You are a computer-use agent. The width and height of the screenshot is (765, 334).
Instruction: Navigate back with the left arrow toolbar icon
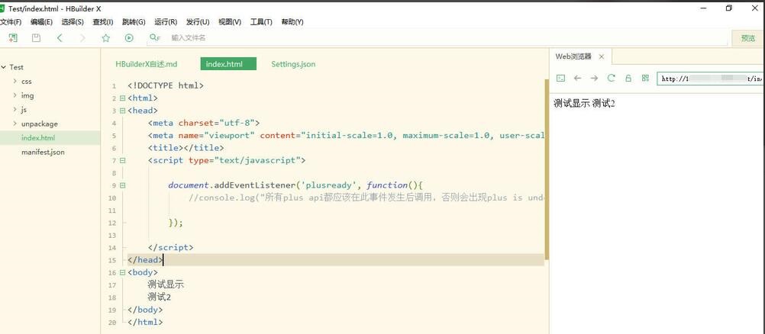coord(60,38)
